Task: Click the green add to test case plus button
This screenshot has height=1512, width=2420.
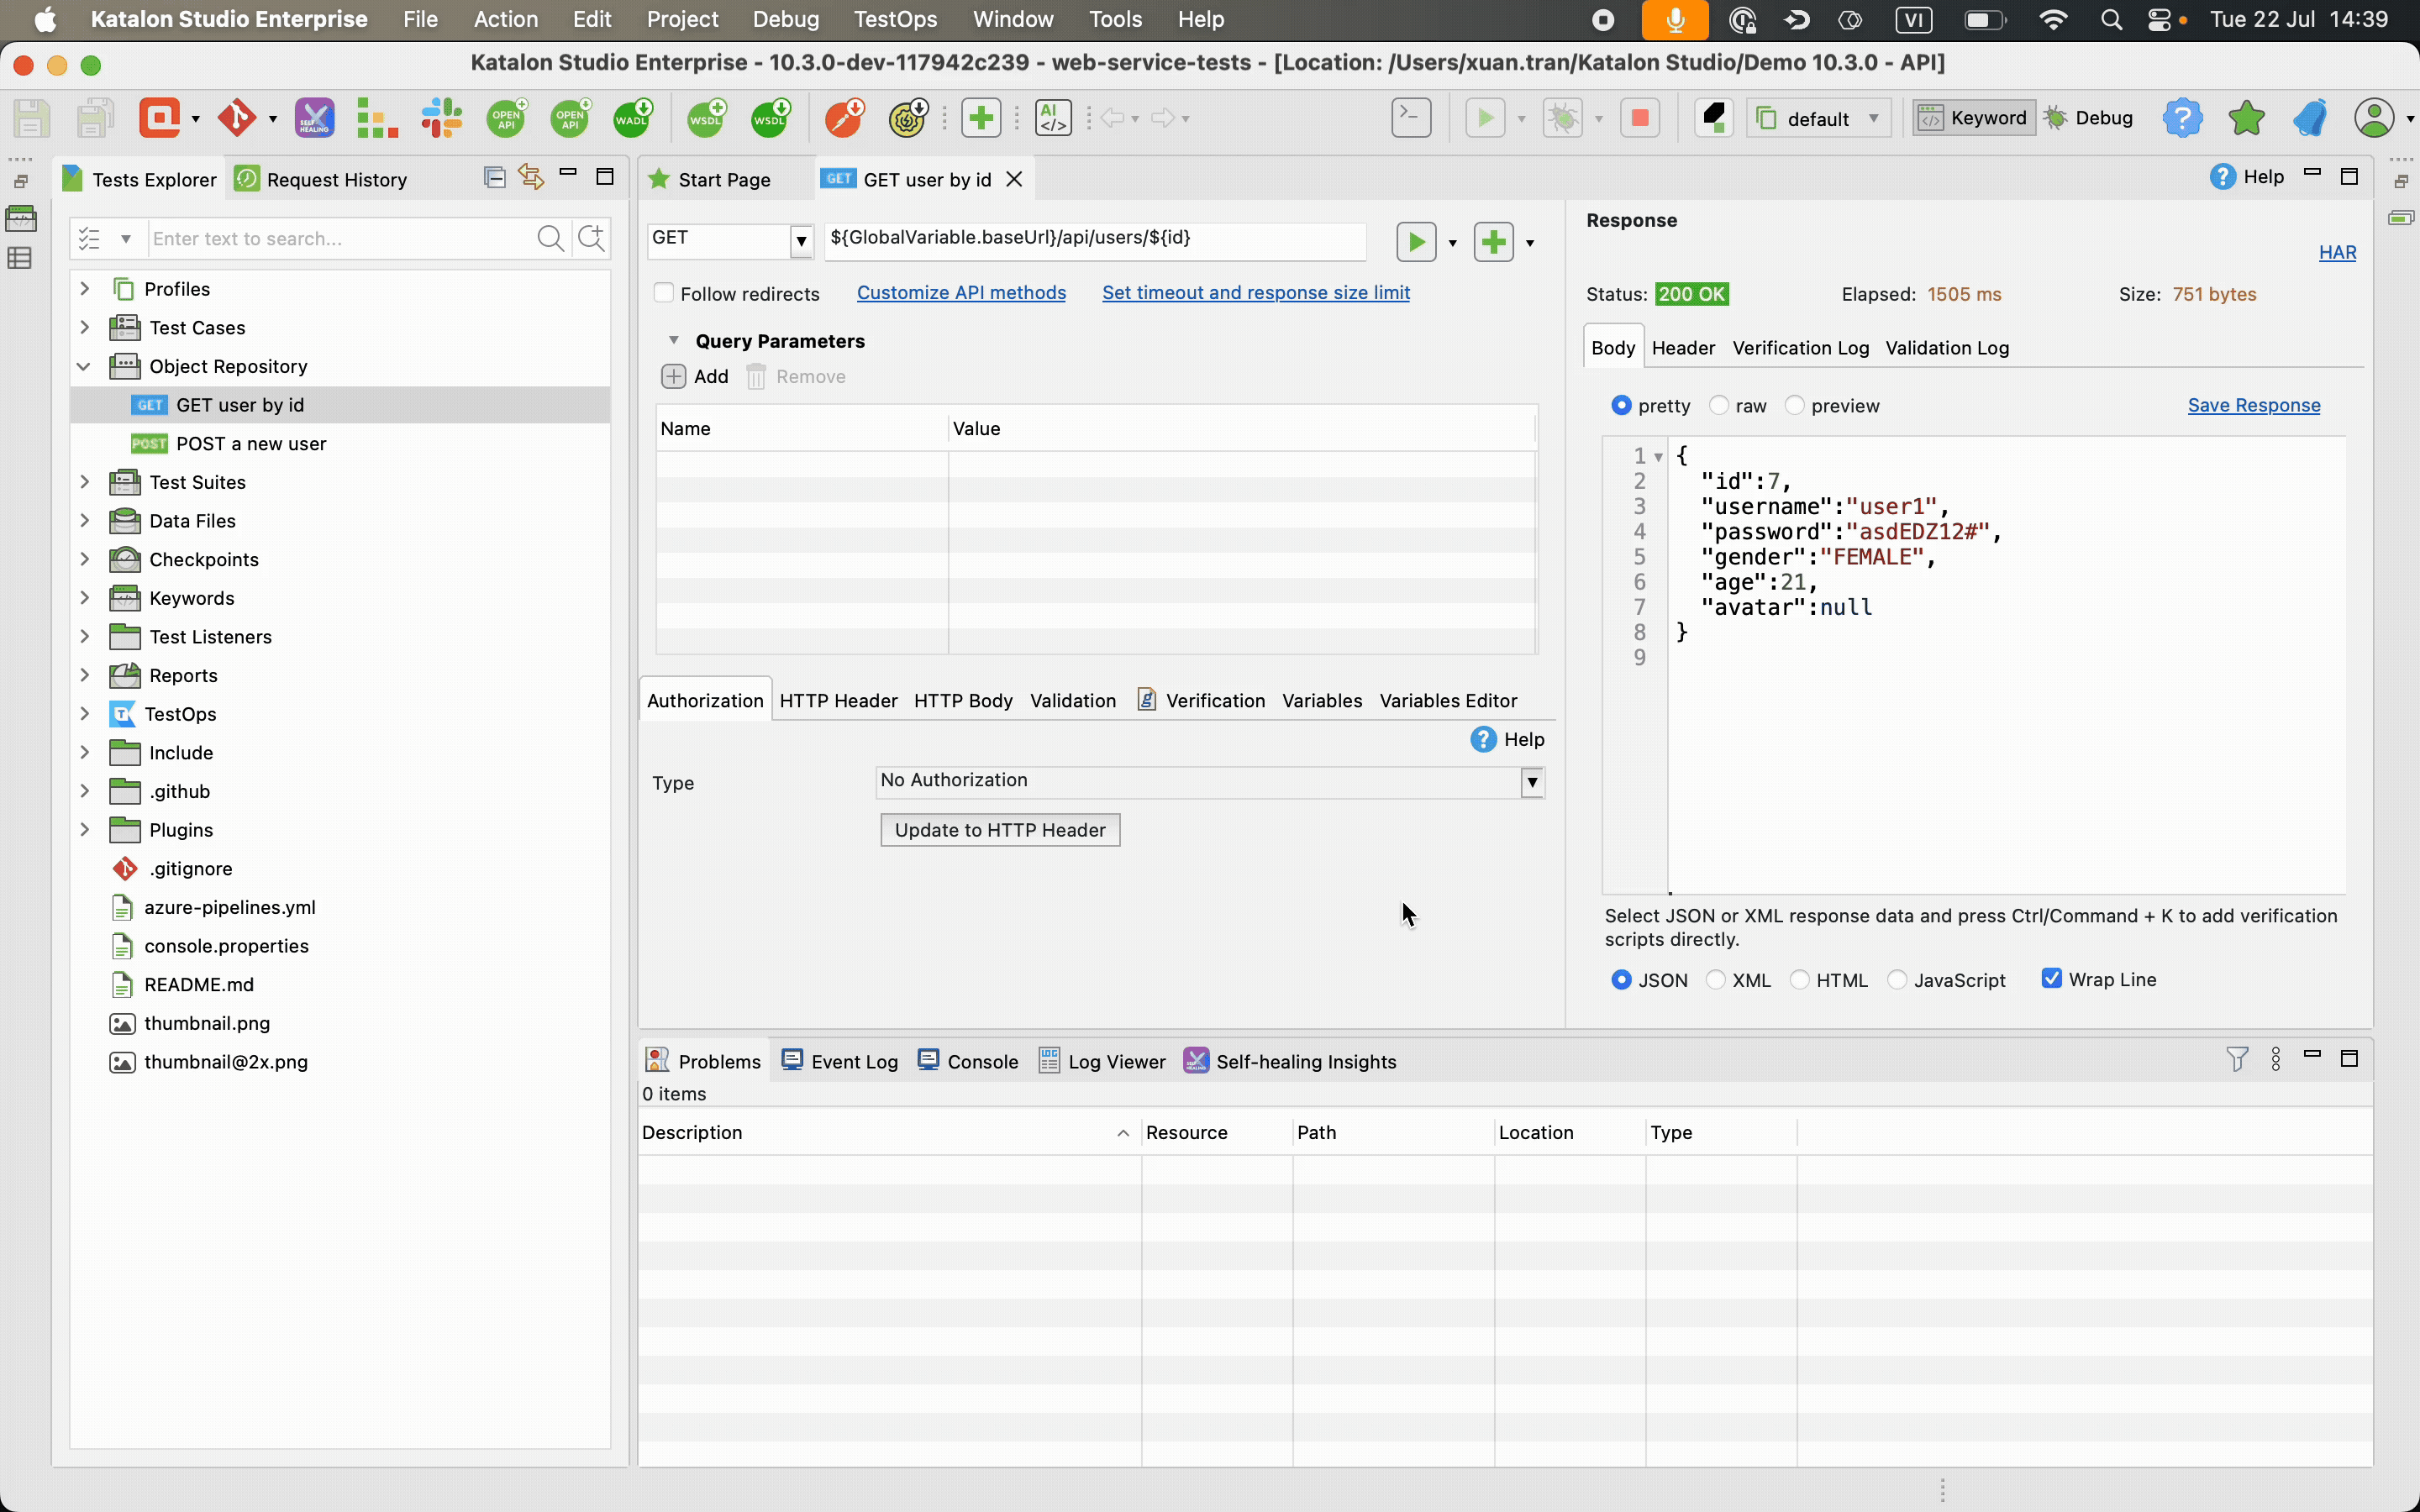Action: [x=1493, y=242]
